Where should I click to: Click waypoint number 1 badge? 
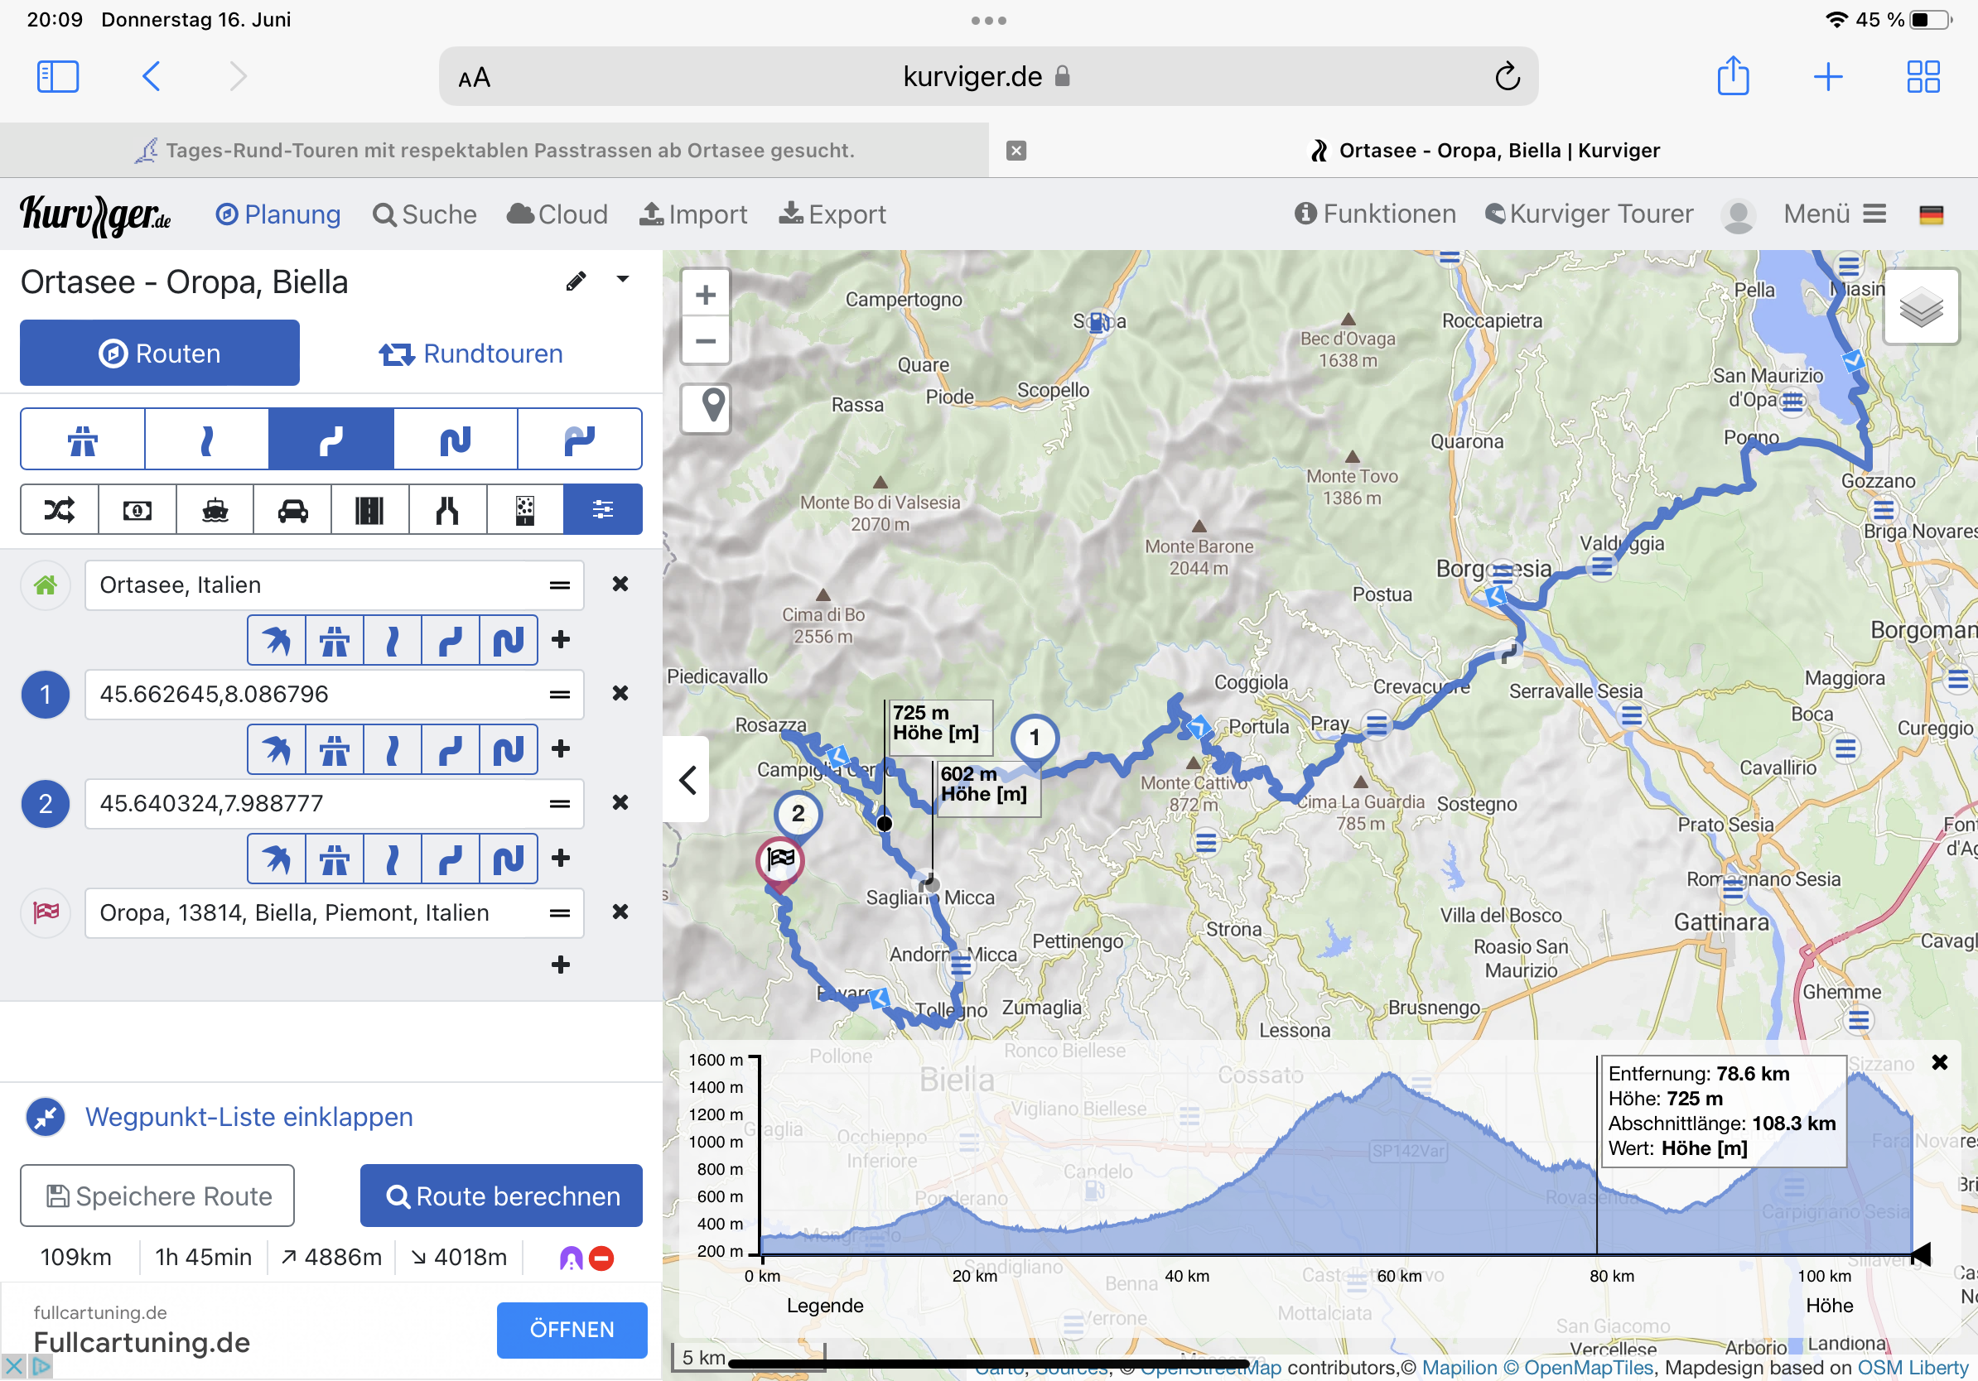pyautogui.click(x=46, y=695)
